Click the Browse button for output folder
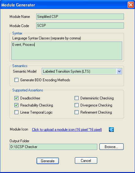The width and height of the screenshot is (135, 173). (111, 147)
